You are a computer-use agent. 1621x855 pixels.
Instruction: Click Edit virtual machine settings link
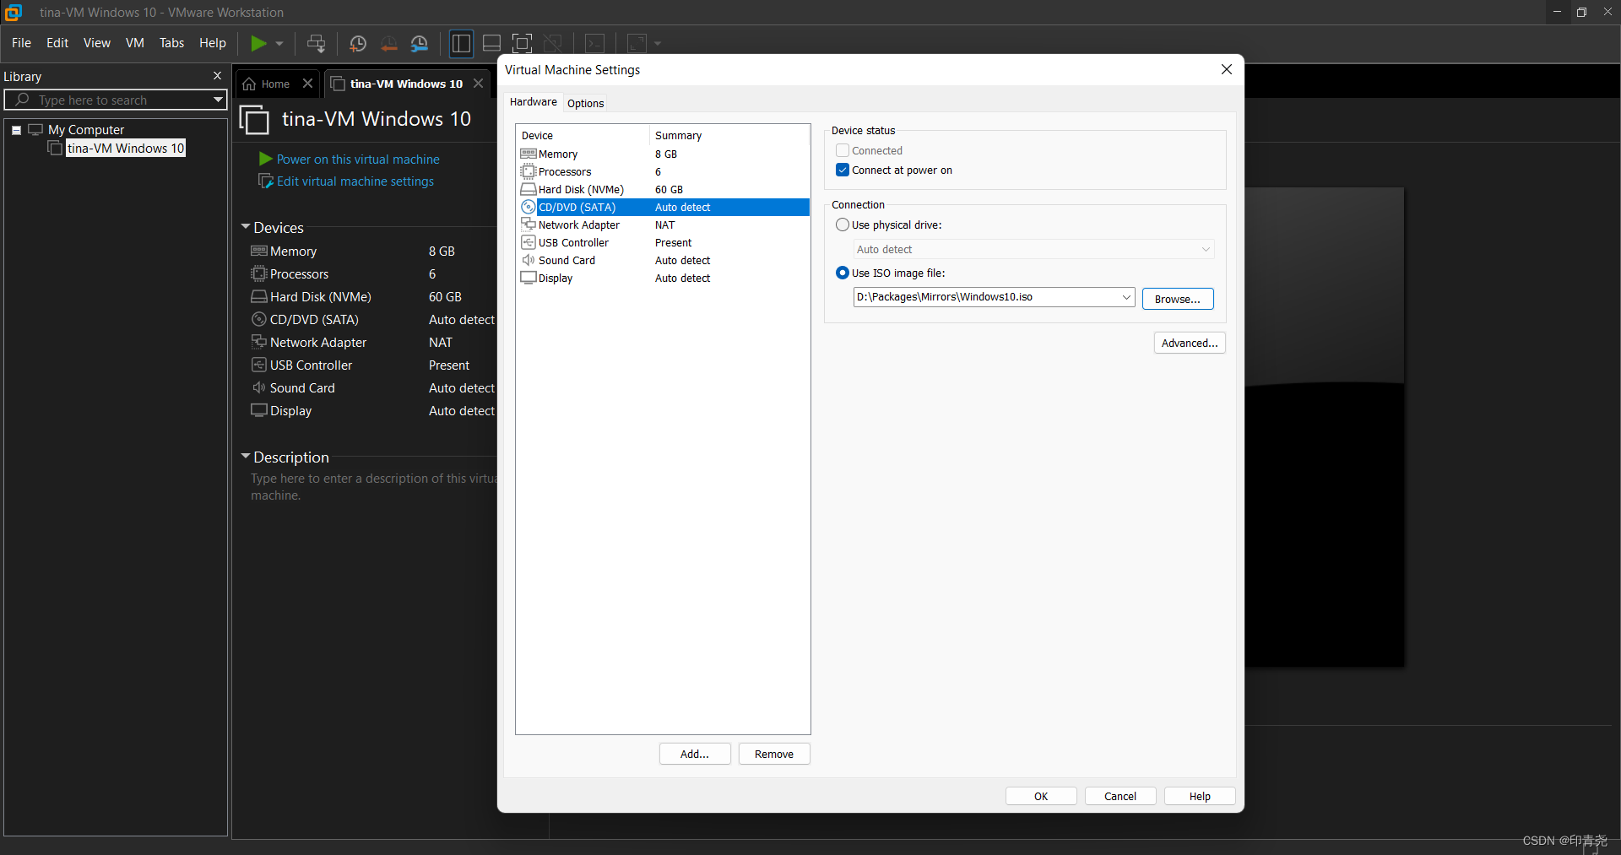click(x=355, y=181)
